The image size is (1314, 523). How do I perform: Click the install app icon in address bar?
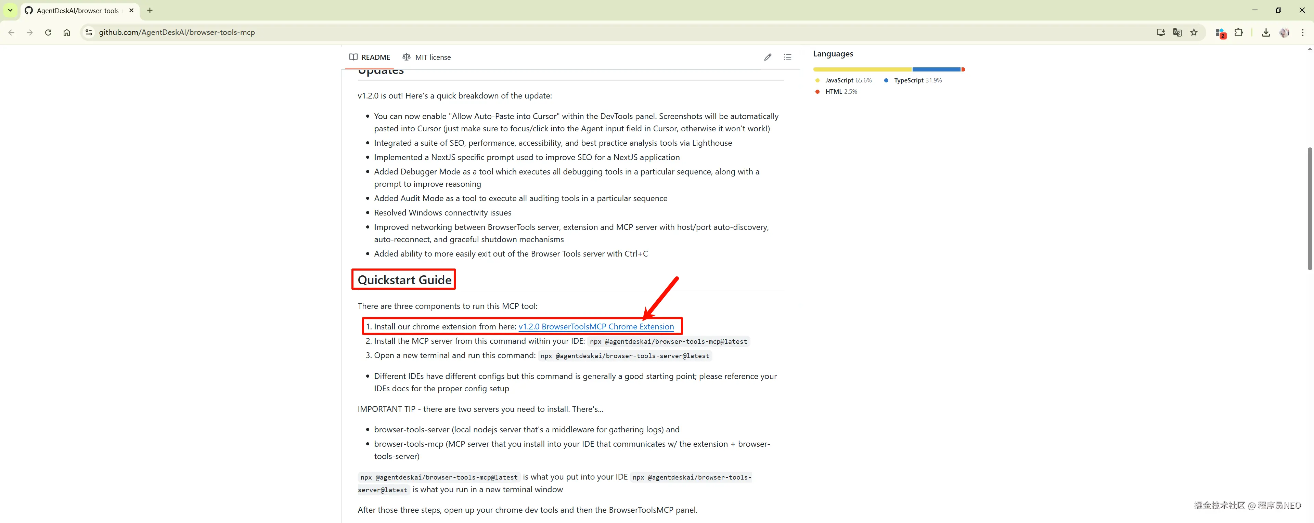click(x=1160, y=32)
